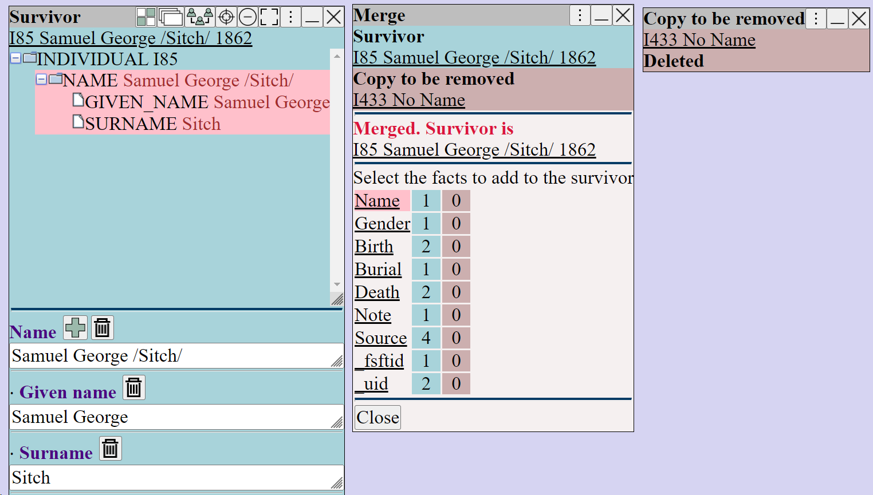The height and width of the screenshot is (495, 873).
Task: Click survivor count 2 in Death row
Action: coord(426,292)
